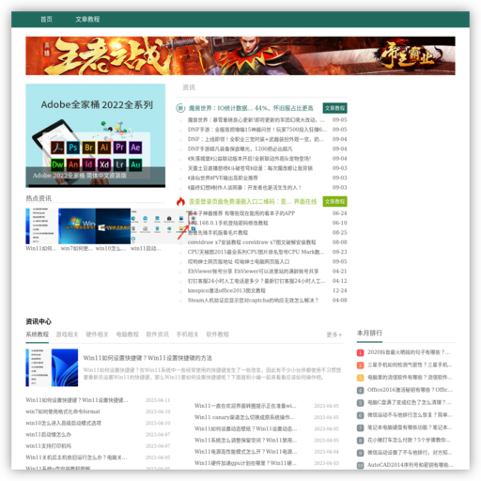The width and height of the screenshot is (481, 481).
Task: Open article 魔兽世界：暴雪秉持良心更新
Action: pyautogui.click(x=256, y=120)
